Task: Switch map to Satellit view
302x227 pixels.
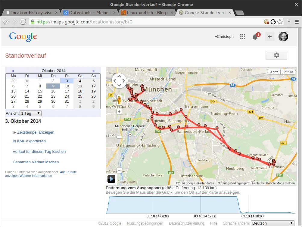Action: coord(288,72)
